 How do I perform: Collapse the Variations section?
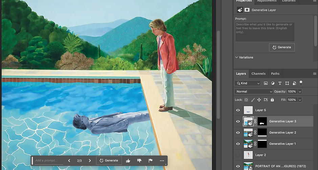pyautogui.click(x=236, y=57)
